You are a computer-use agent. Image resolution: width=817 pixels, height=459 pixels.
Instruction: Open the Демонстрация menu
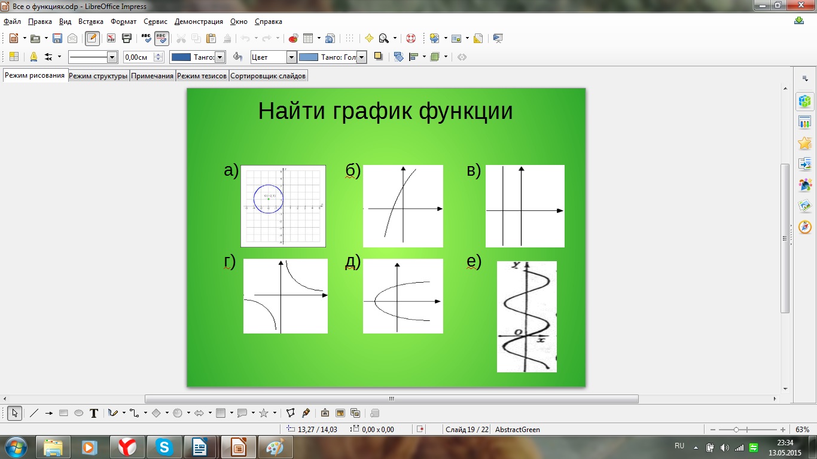[199, 22]
